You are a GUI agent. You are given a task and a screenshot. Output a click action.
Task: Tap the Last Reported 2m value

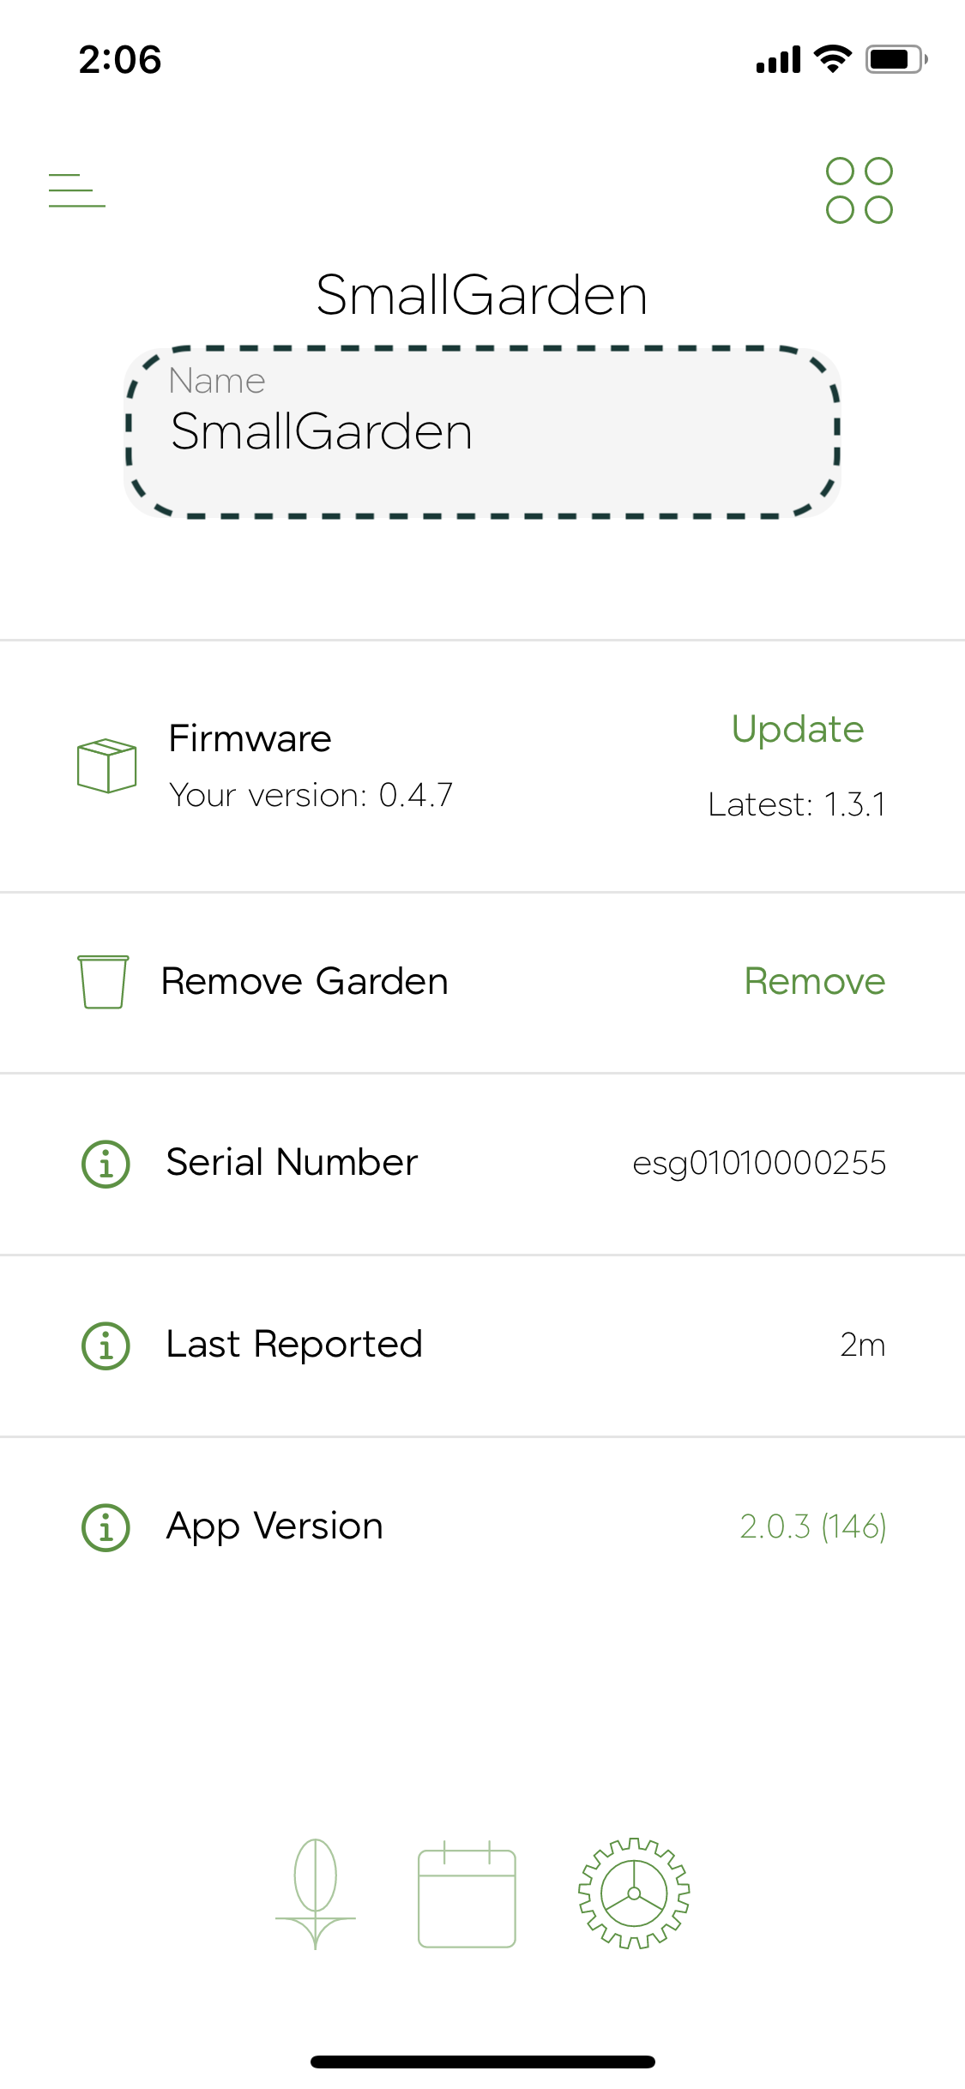pyautogui.click(x=863, y=1345)
